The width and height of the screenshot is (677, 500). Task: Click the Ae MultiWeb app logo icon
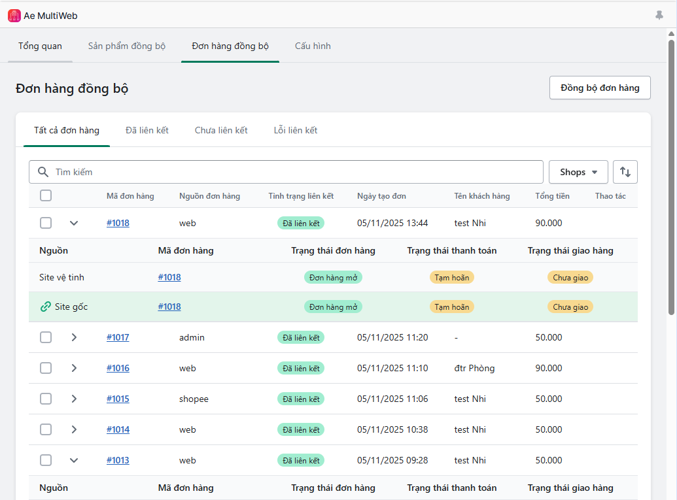pyautogui.click(x=14, y=15)
